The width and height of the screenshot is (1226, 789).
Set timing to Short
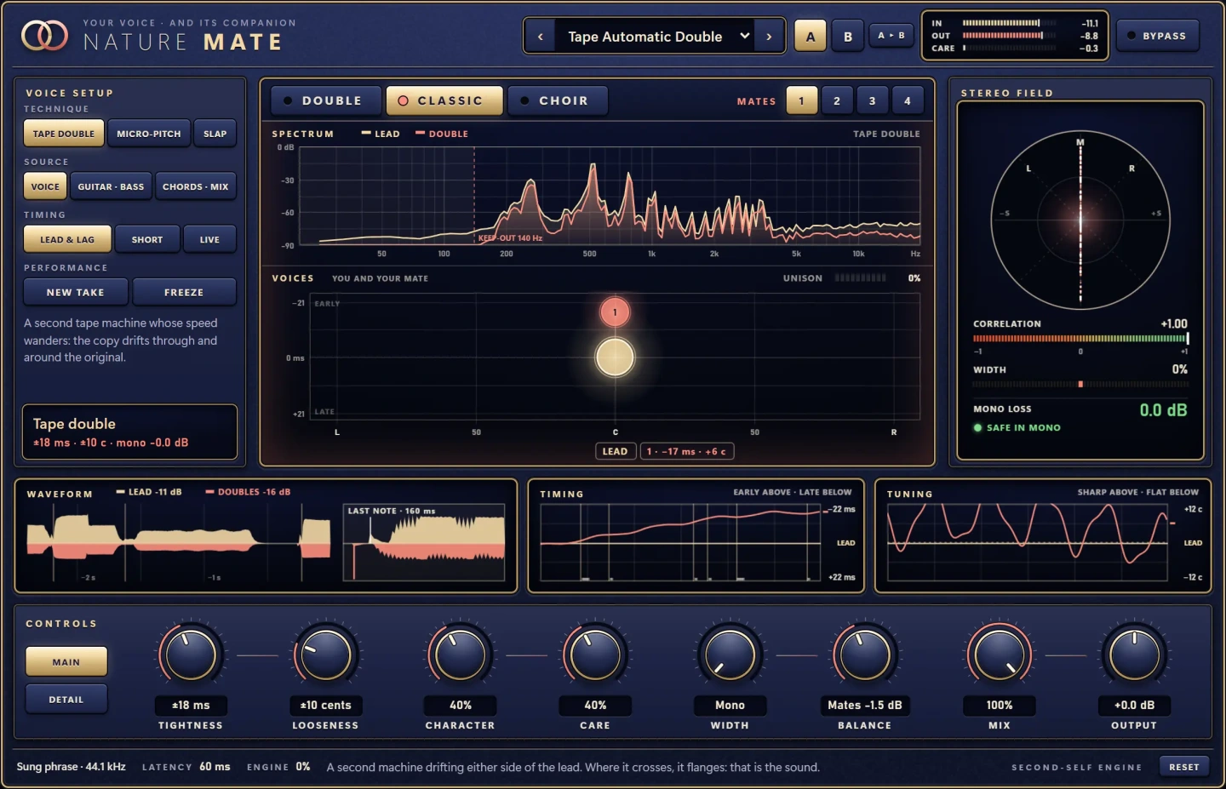[147, 239]
